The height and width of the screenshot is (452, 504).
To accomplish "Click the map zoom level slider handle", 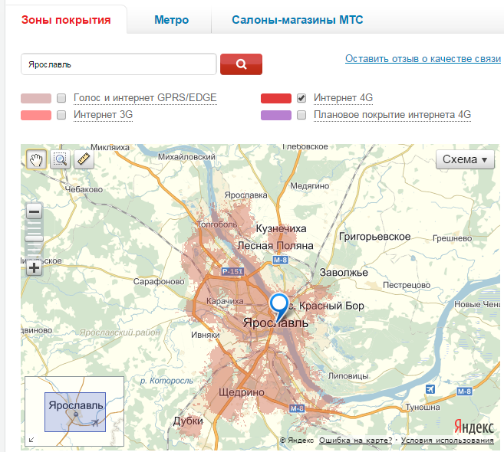I will (x=35, y=239).
